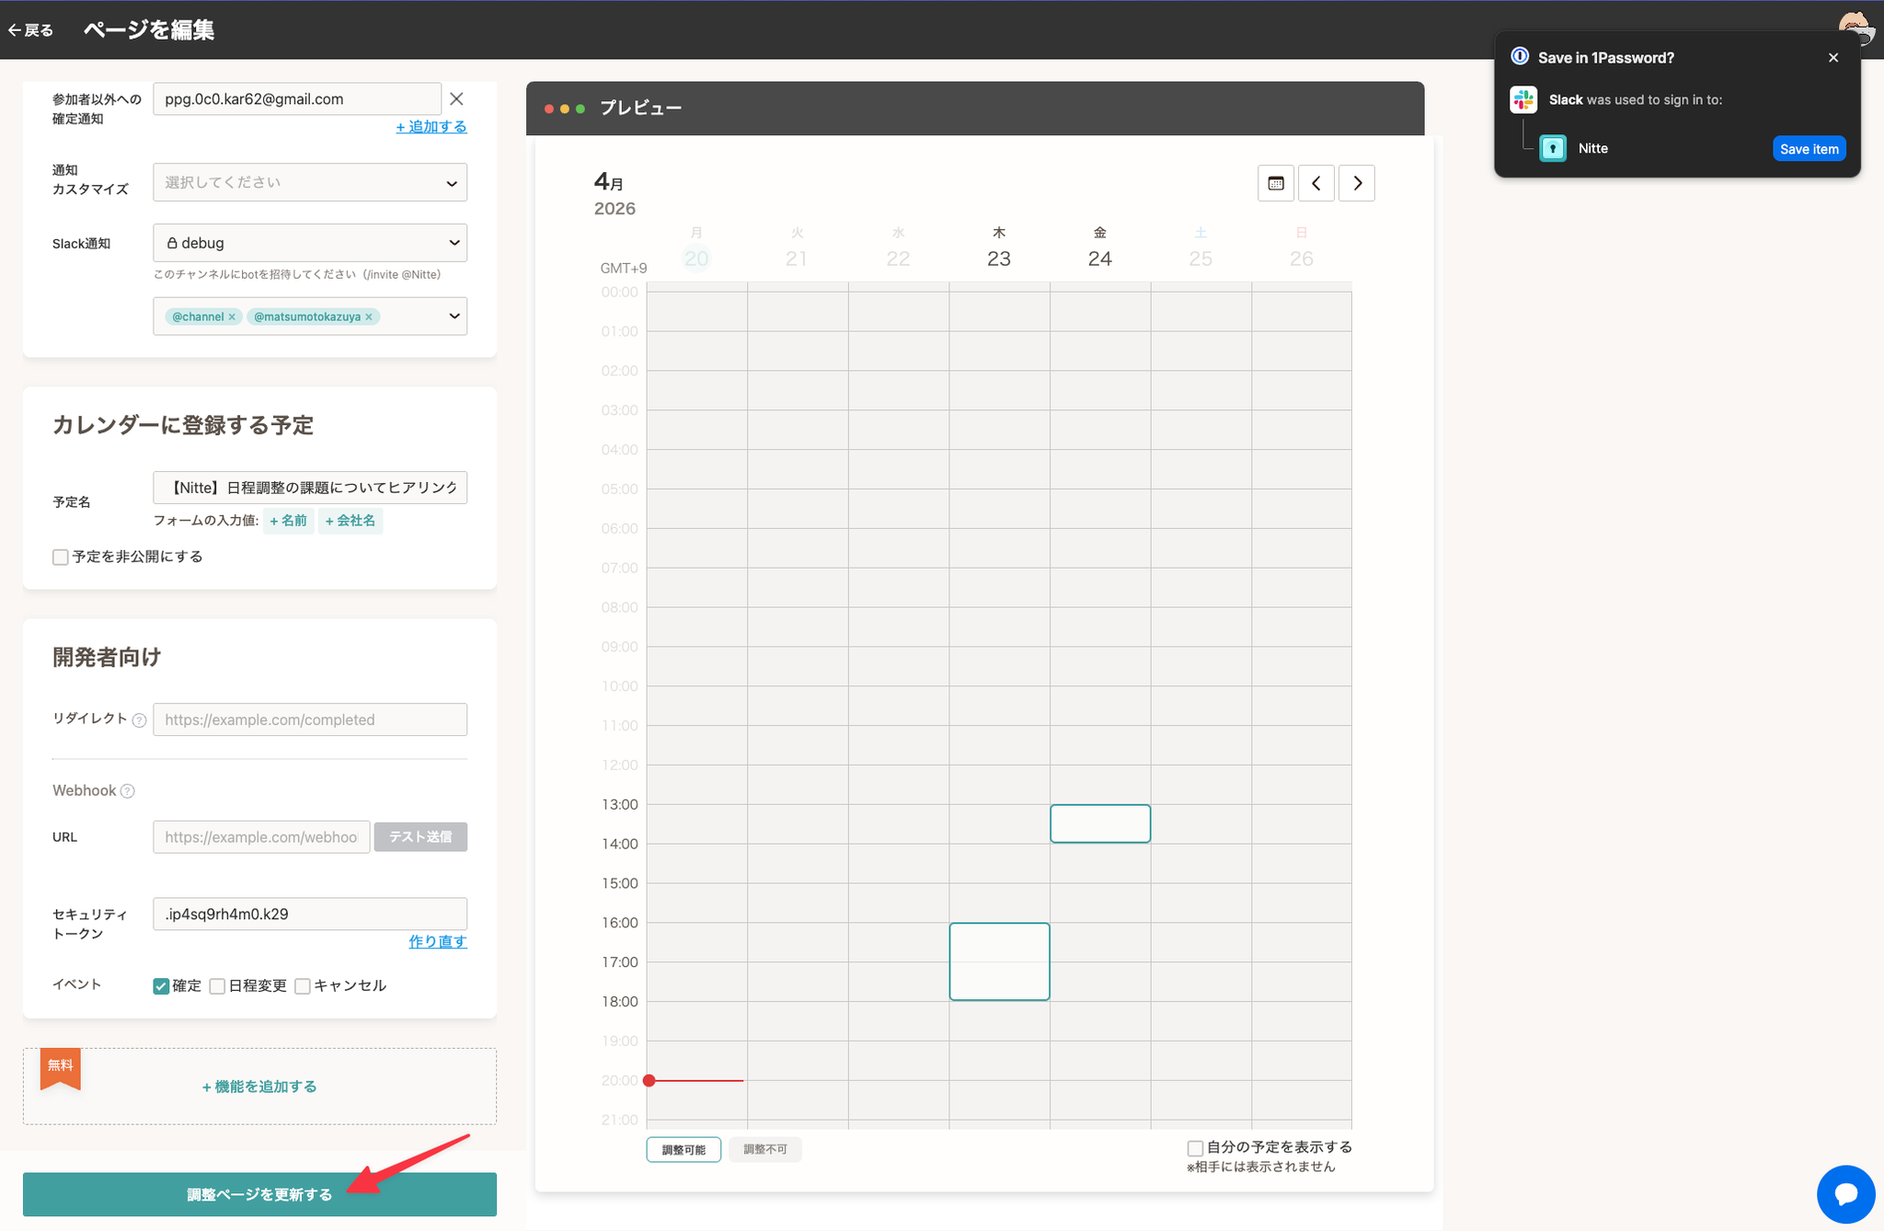Close the 1Password save popup
The height and width of the screenshot is (1231, 1884).
1833,57
